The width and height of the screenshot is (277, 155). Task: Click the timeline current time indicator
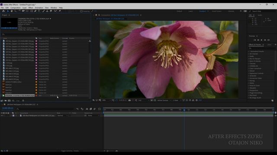[184, 110]
